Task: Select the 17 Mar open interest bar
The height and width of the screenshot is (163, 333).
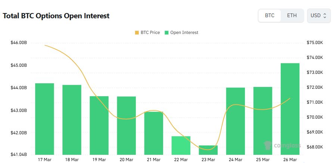Action: (44, 119)
